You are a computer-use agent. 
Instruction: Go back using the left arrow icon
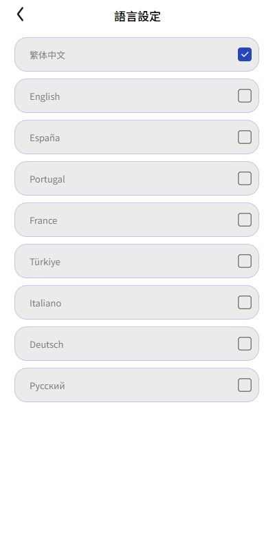[21, 14]
